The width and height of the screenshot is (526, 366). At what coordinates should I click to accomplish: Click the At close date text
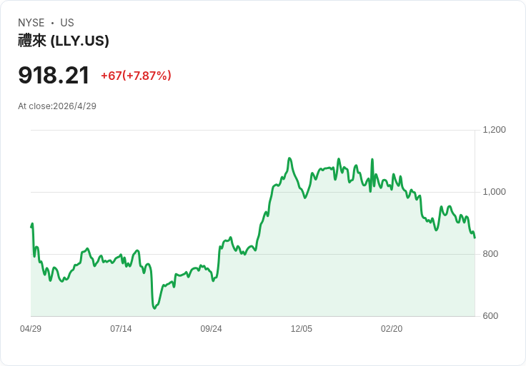(x=57, y=106)
